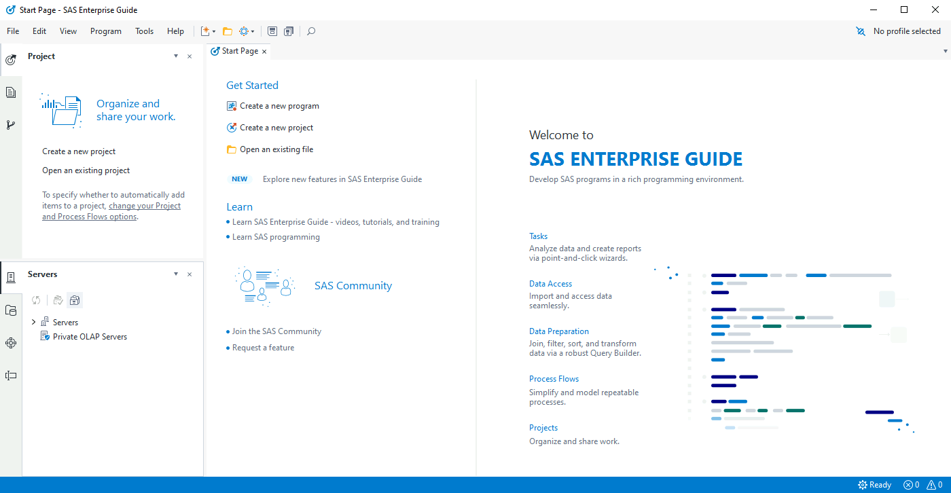Click the open folder toolbar icon
The image size is (951, 493).
228,31
